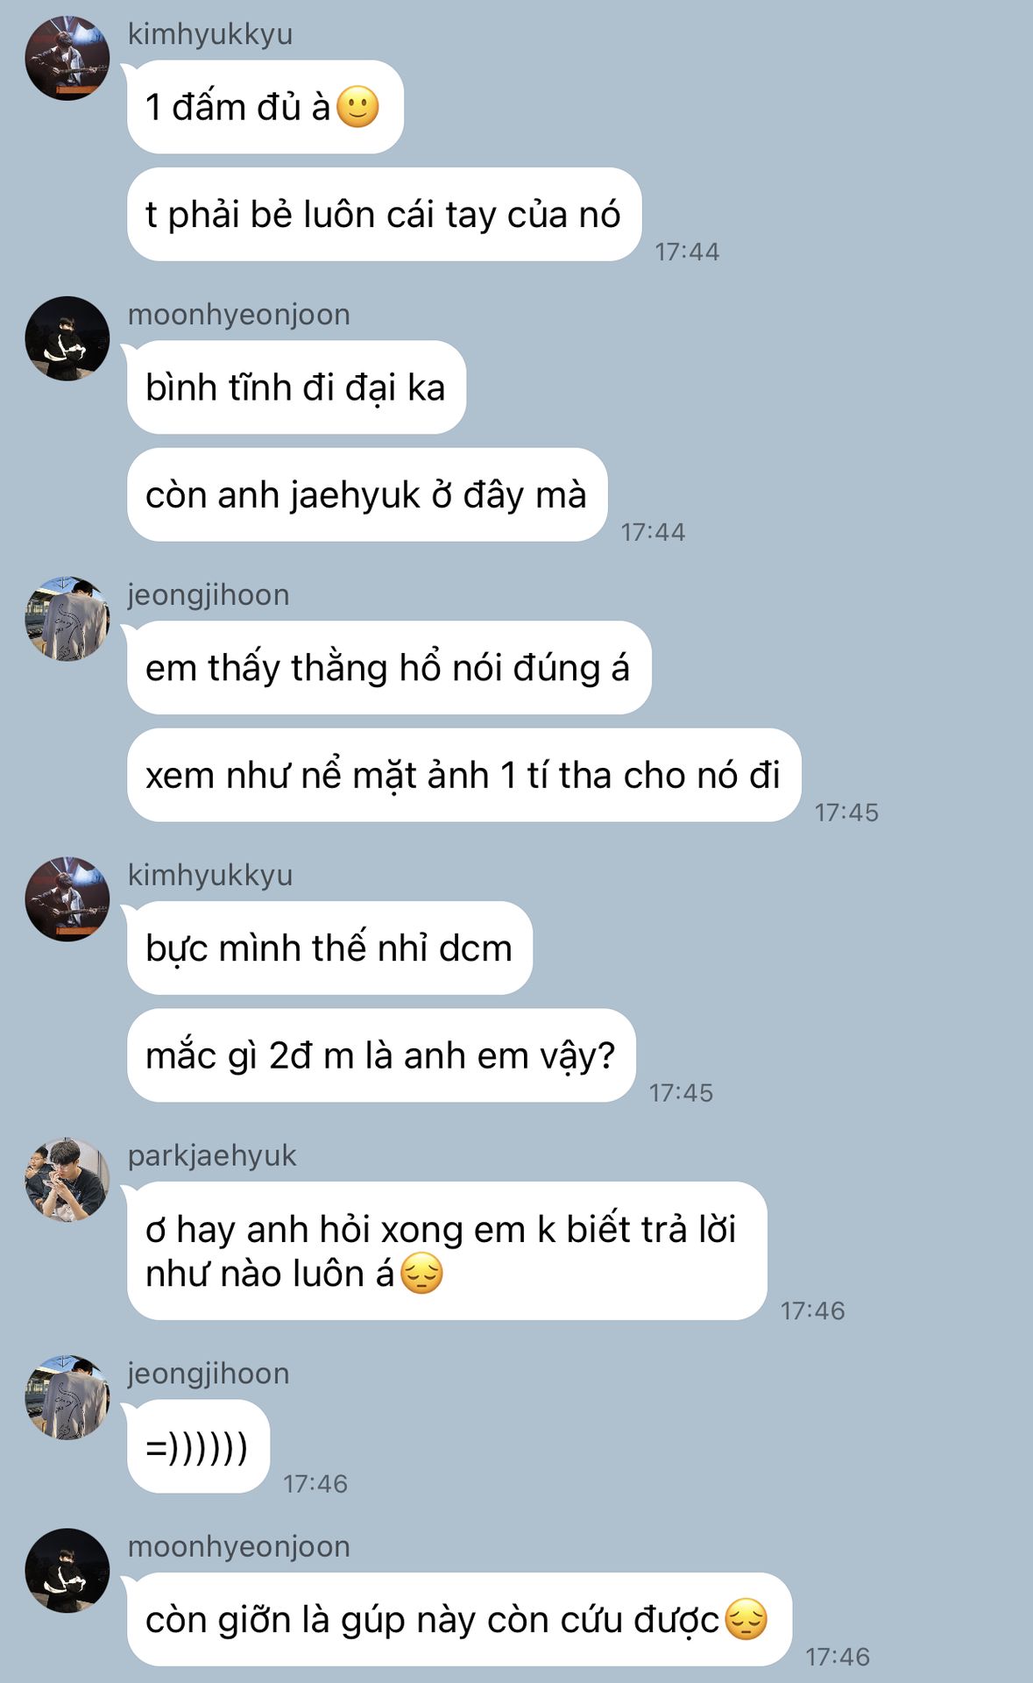Tap the parkjaehyuk username label

[x=212, y=1155]
